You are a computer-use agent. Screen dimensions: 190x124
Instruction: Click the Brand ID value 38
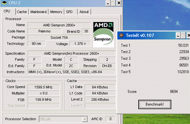coord(86,31)
